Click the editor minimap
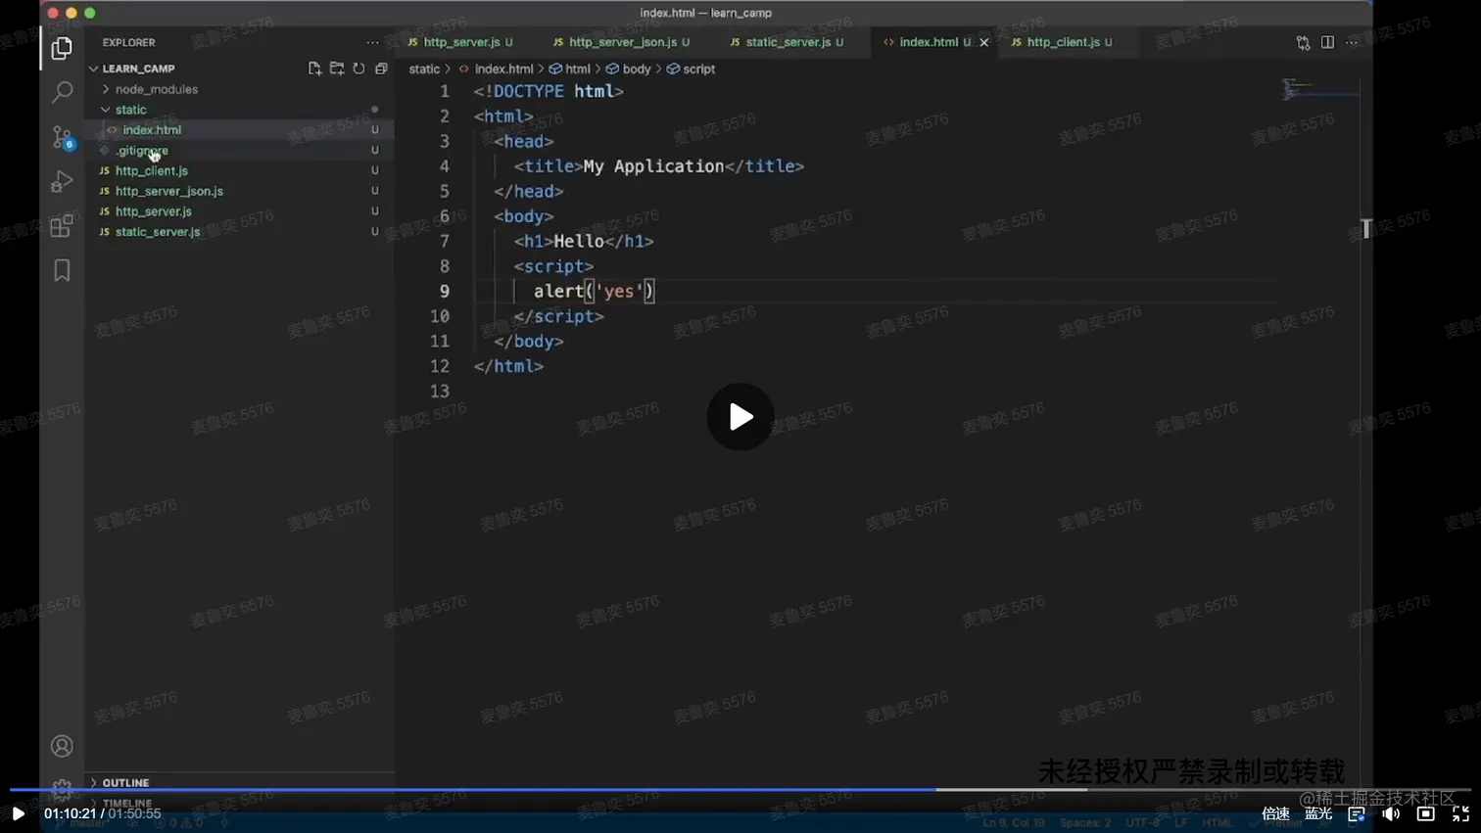Screen dimensions: 1481x833 click(1320, 90)
